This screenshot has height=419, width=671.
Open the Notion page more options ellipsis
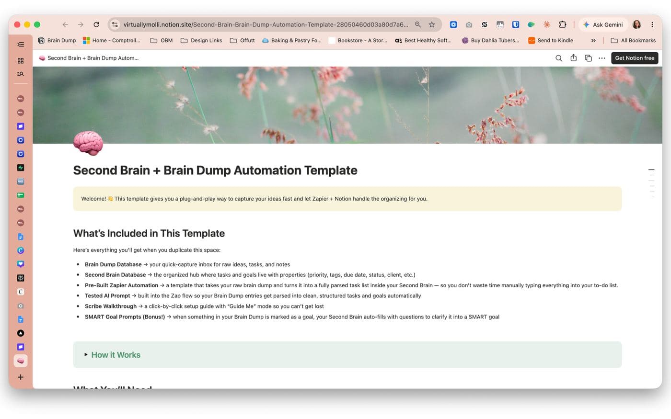tap(602, 58)
